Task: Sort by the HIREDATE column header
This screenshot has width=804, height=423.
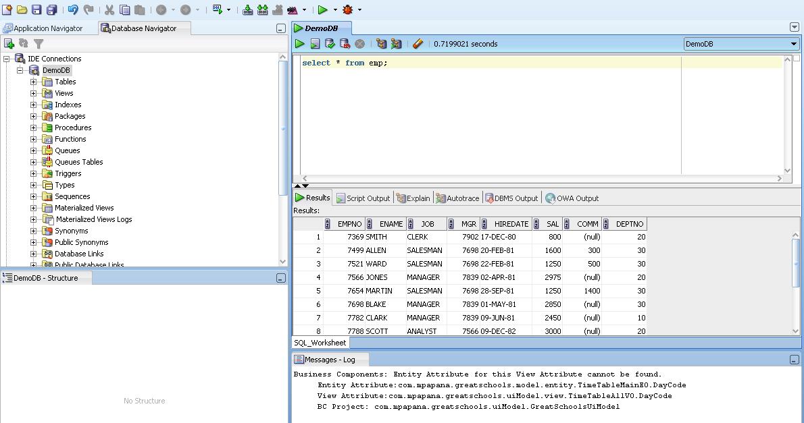Action: click(x=505, y=224)
